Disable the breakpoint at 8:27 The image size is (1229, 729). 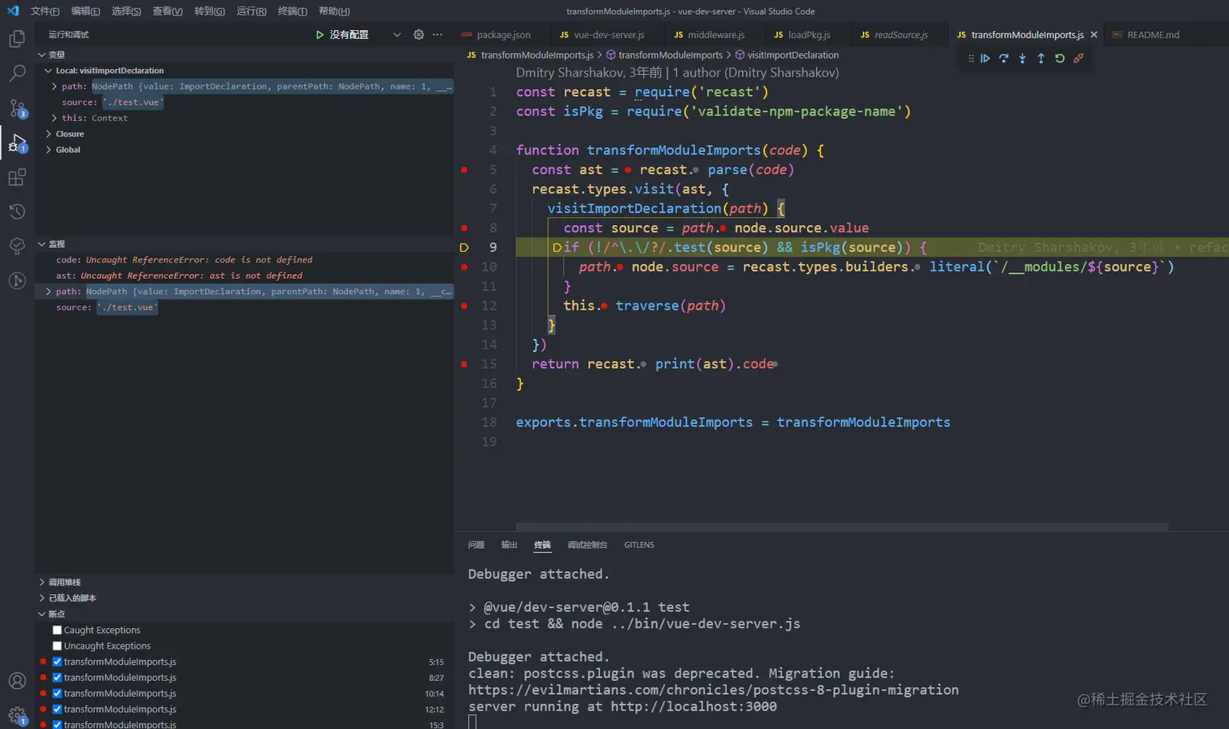pos(57,678)
